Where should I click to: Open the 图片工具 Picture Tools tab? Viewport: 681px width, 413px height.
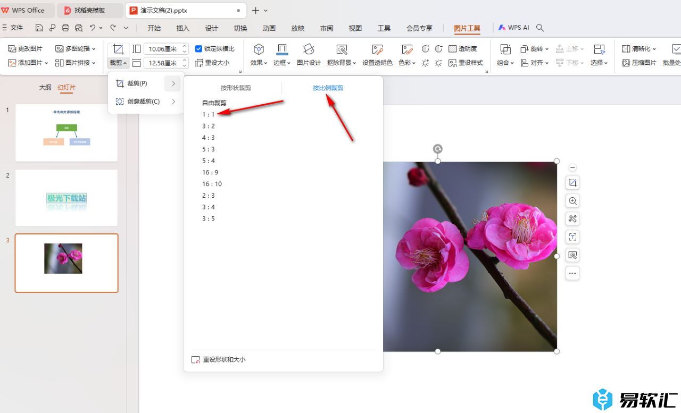[467, 28]
